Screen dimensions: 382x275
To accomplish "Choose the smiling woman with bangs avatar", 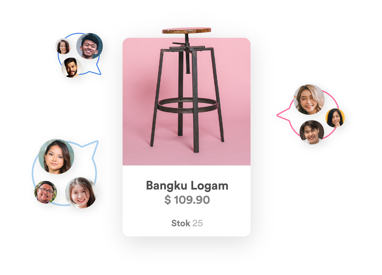I will [81, 193].
